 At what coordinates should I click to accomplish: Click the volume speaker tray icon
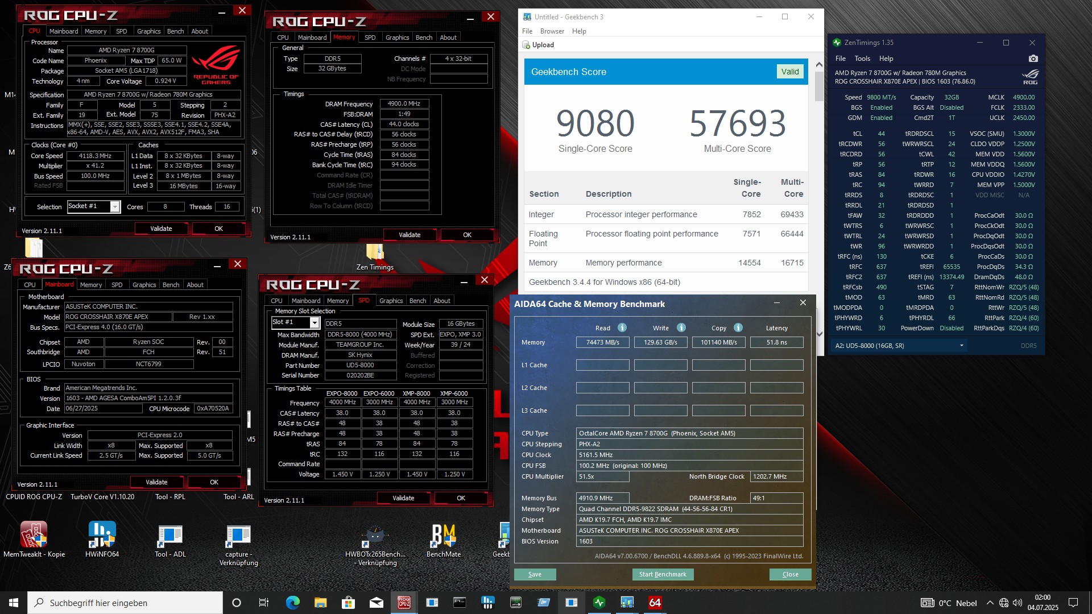(x=1017, y=603)
